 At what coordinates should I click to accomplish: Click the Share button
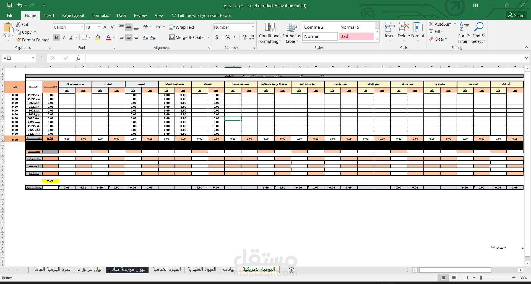pos(517,15)
